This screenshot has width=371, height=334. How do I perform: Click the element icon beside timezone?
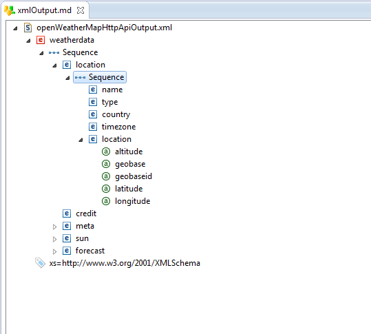tap(93, 127)
